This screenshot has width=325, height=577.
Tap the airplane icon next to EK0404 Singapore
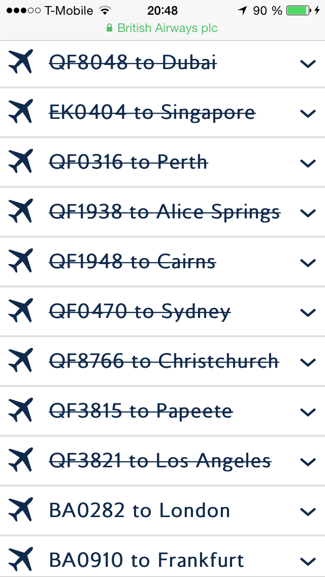[21, 112]
